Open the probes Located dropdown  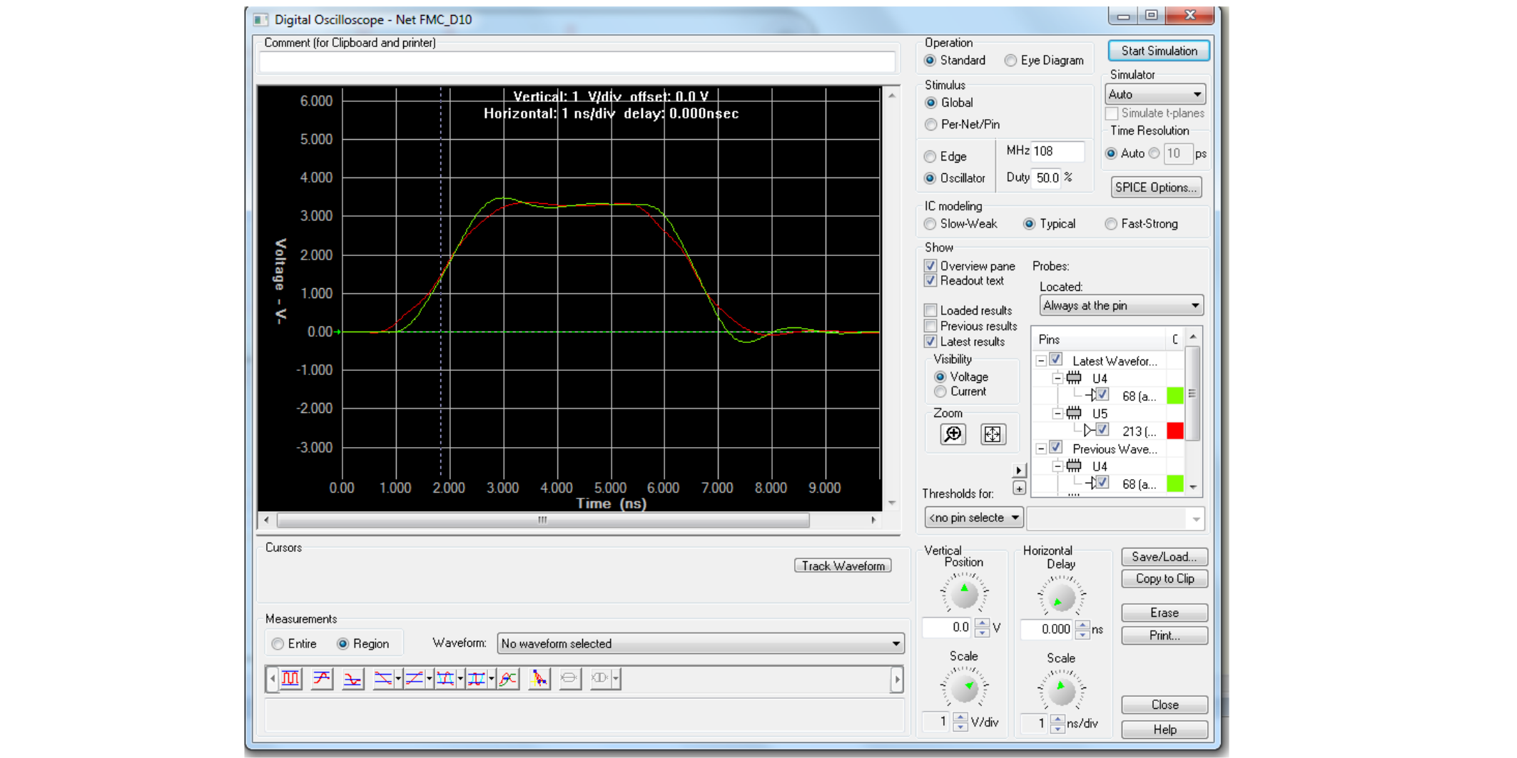click(1121, 306)
